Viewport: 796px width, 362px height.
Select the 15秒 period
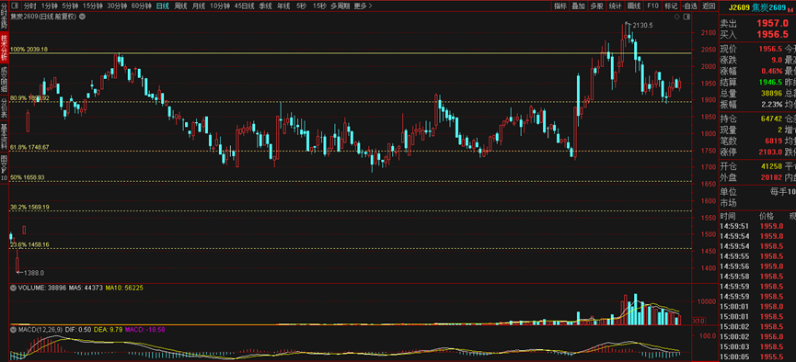tap(319, 6)
